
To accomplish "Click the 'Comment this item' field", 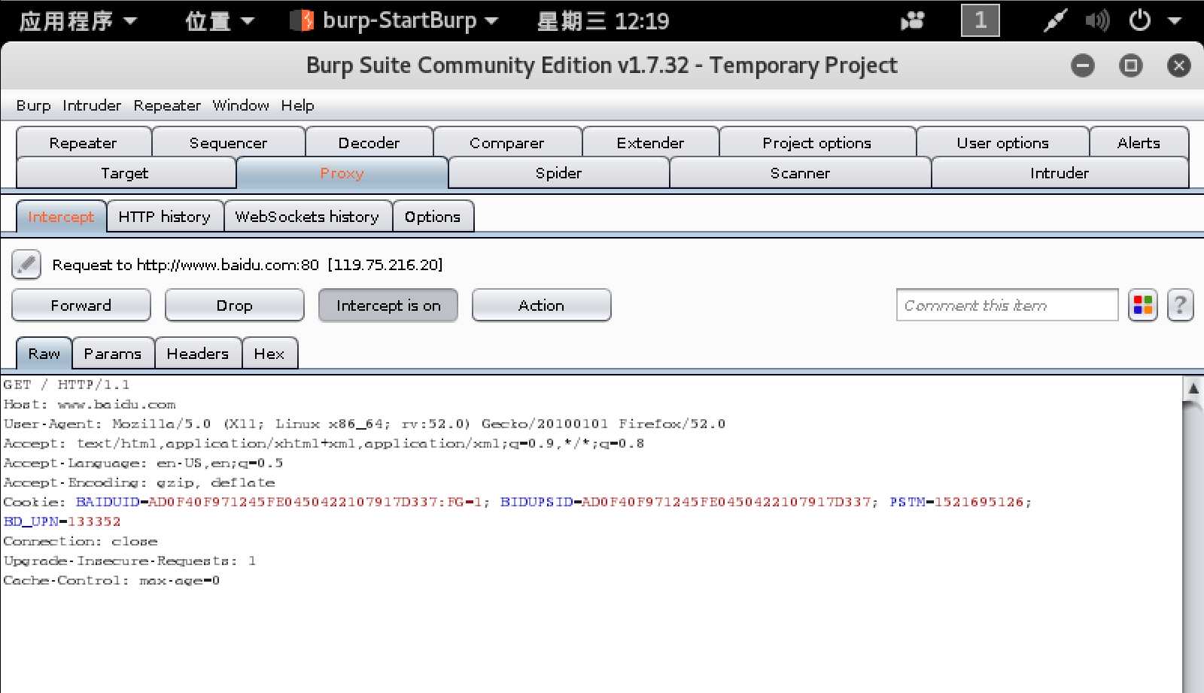I will pos(1007,305).
